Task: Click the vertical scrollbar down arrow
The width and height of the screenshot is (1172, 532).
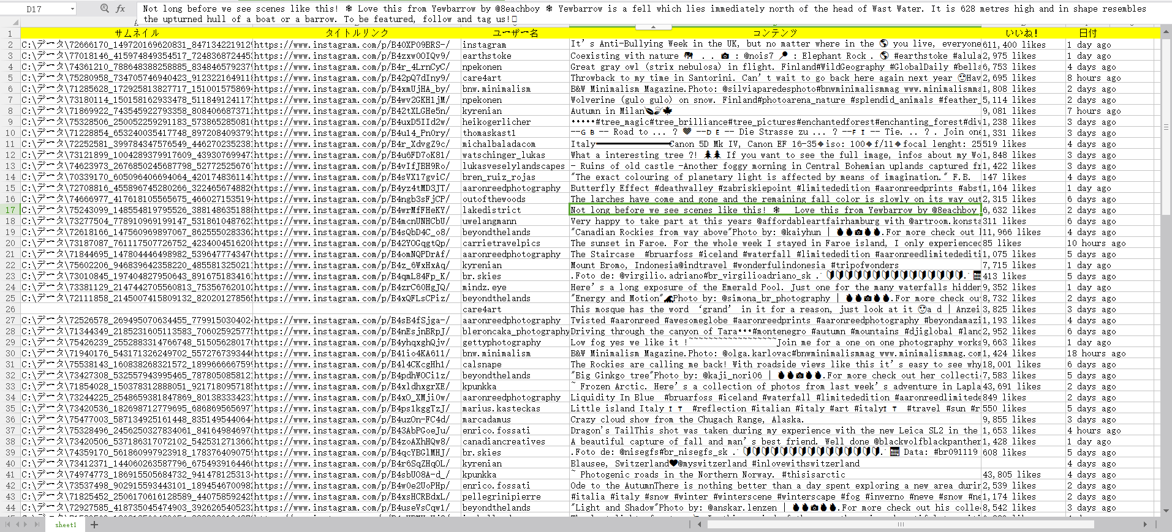Action: [x=1165, y=512]
